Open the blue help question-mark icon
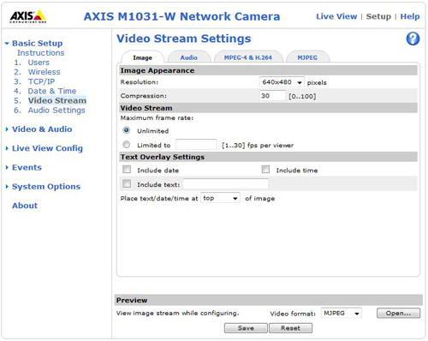Image resolution: width=428 pixels, height=341 pixels. pyautogui.click(x=413, y=39)
